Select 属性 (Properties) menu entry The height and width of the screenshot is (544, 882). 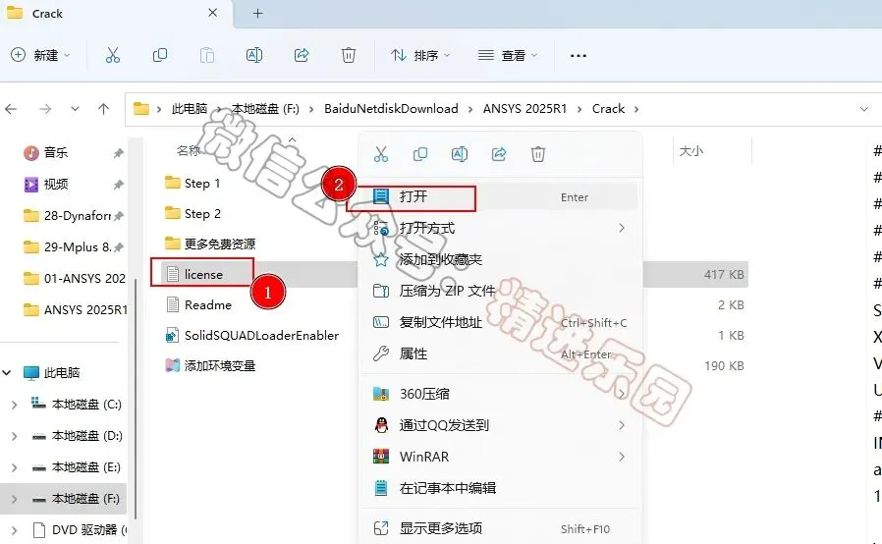500,354
